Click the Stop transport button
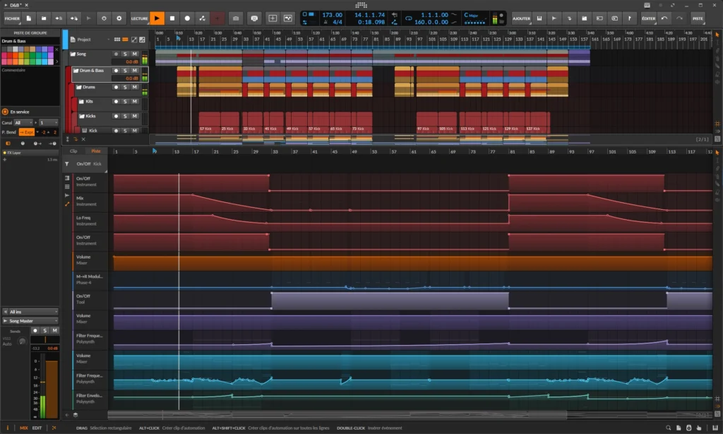The image size is (723, 434). click(x=172, y=18)
